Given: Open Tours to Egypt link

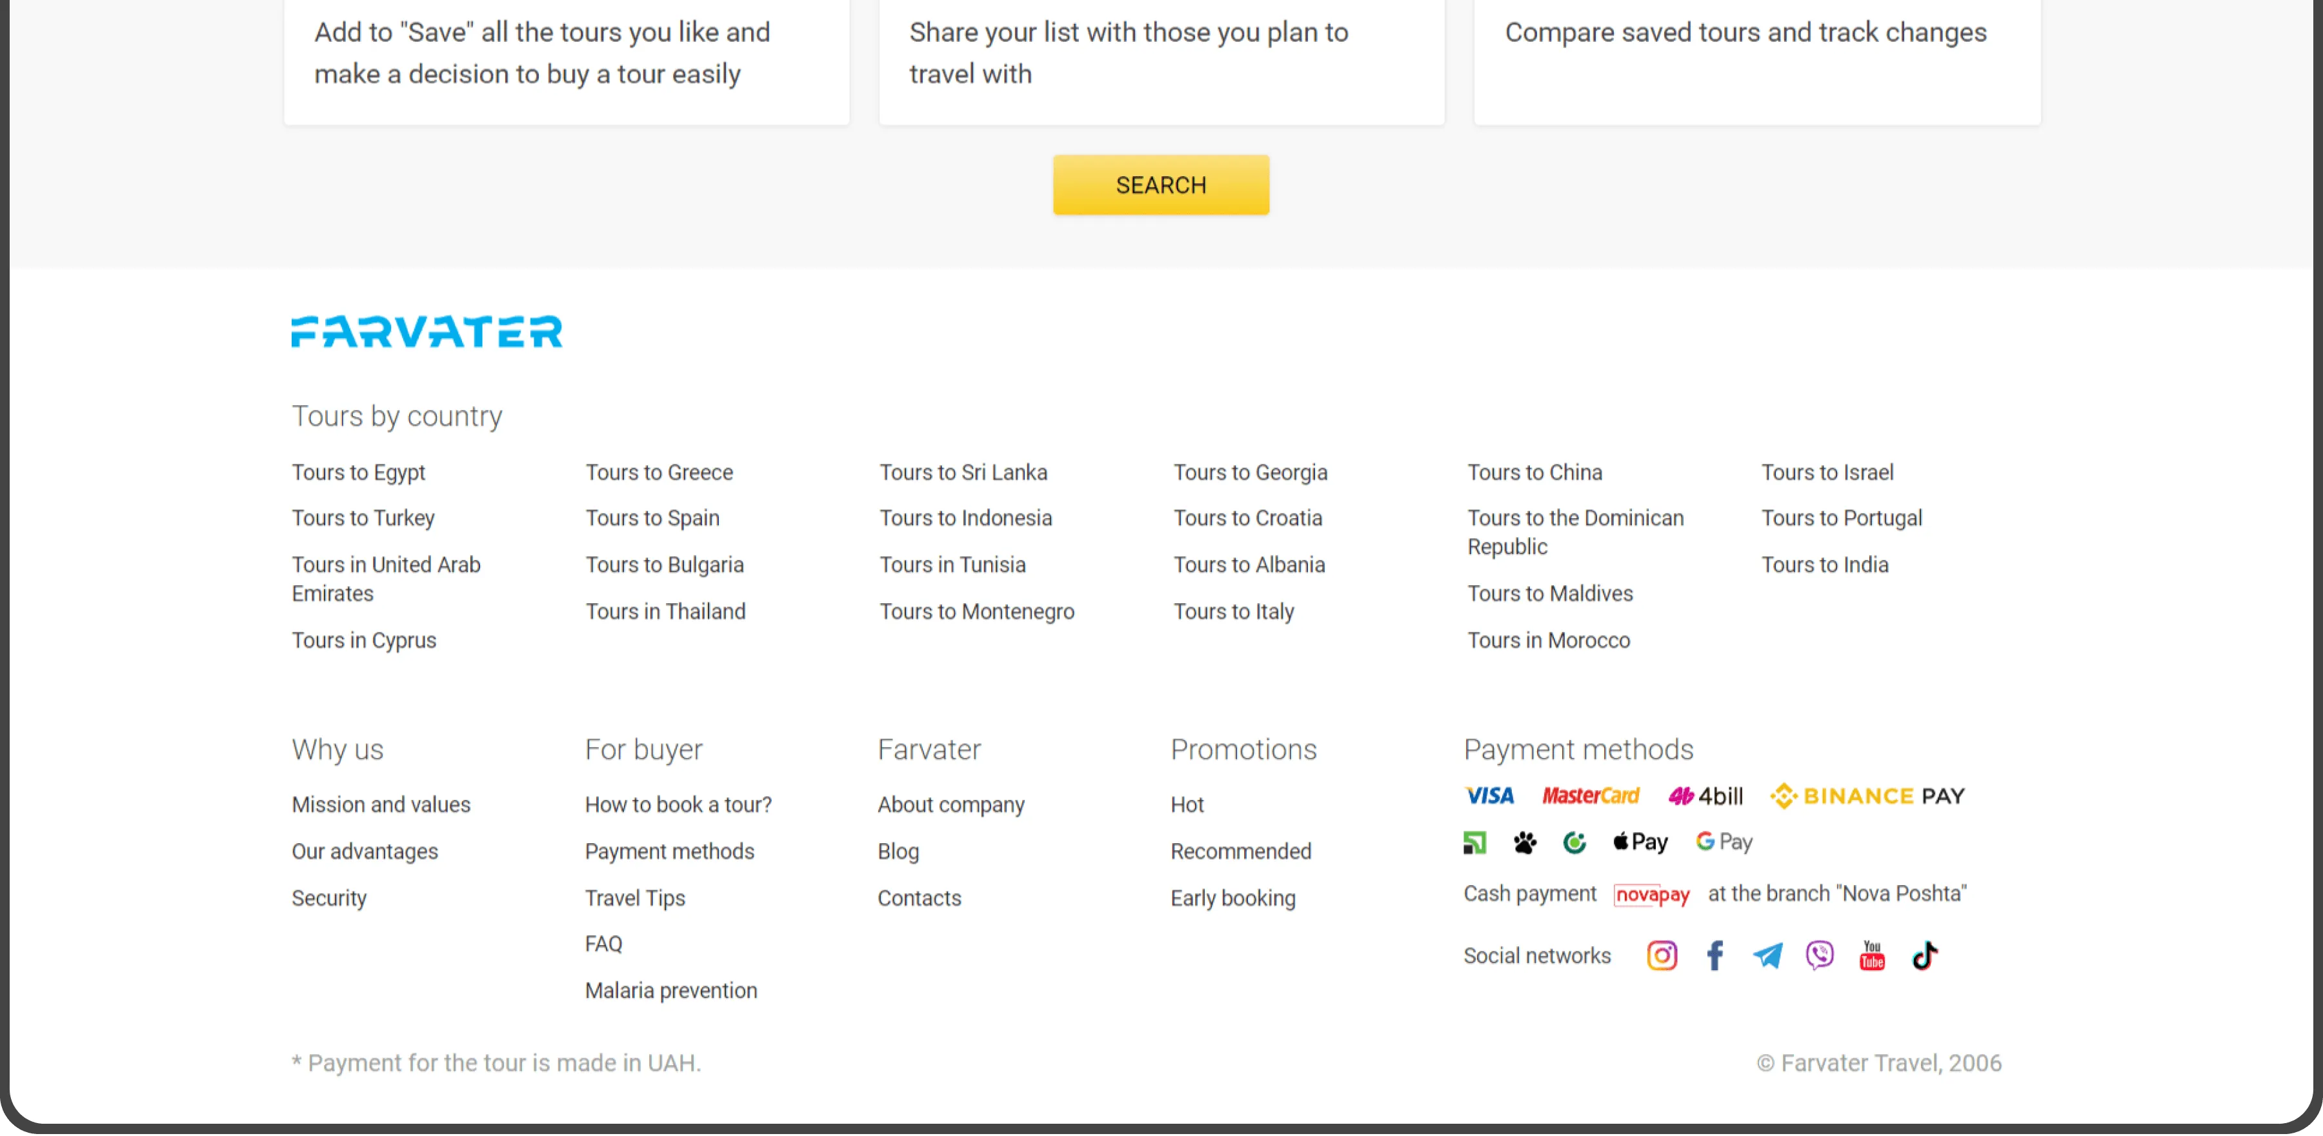Looking at the screenshot, I should (x=358, y=472).
